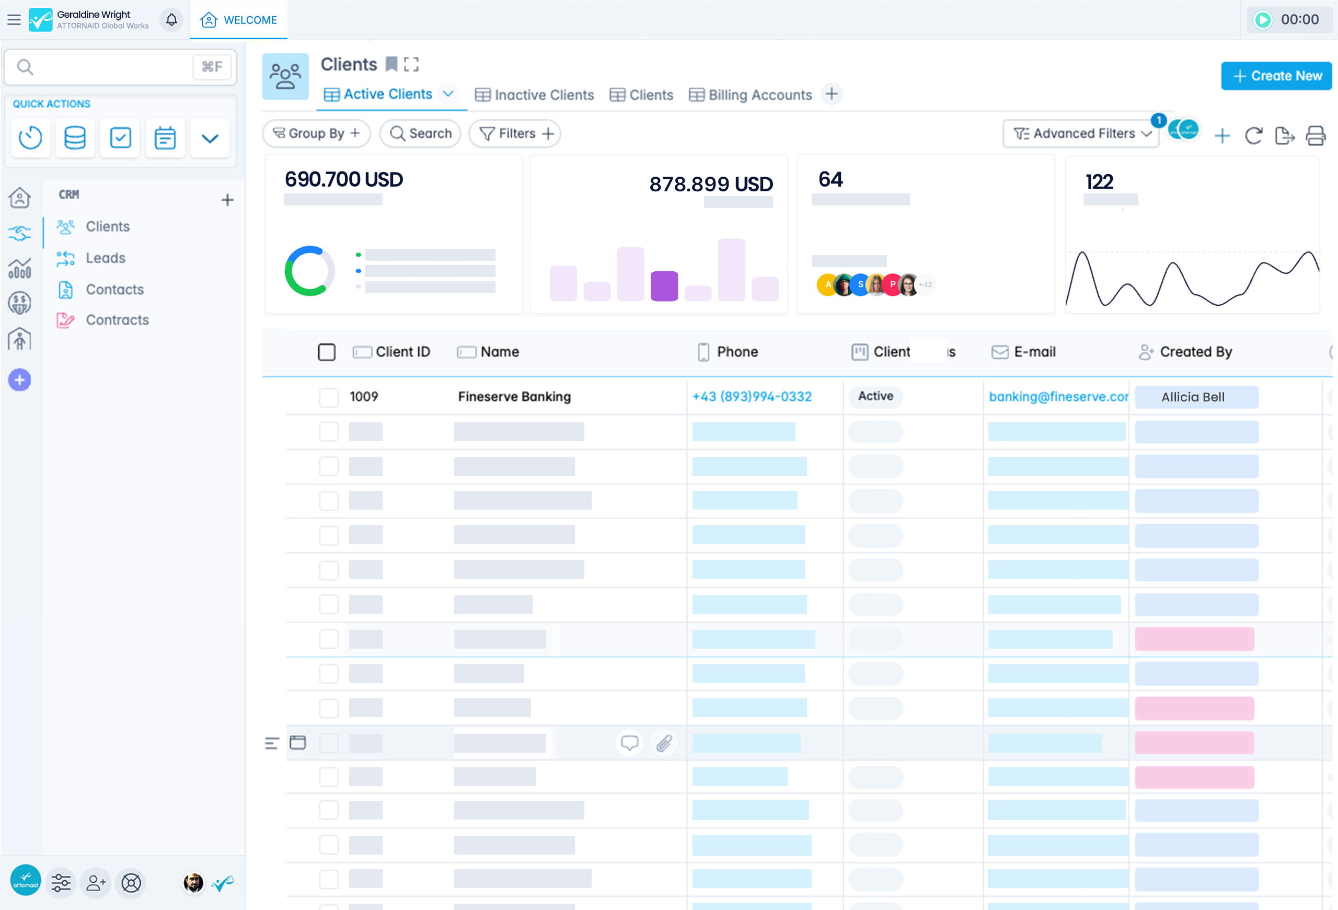The image size is (1338, 910).
Task: Expand the quick actions chevron
Action: pyautogui.click(x=210, y=137)
